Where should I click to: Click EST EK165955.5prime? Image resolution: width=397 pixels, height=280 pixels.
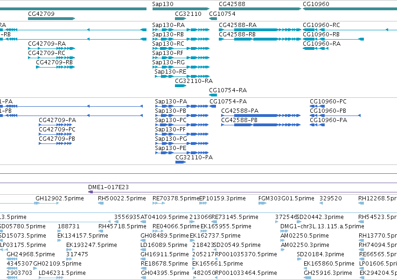(x=226, y=226)
